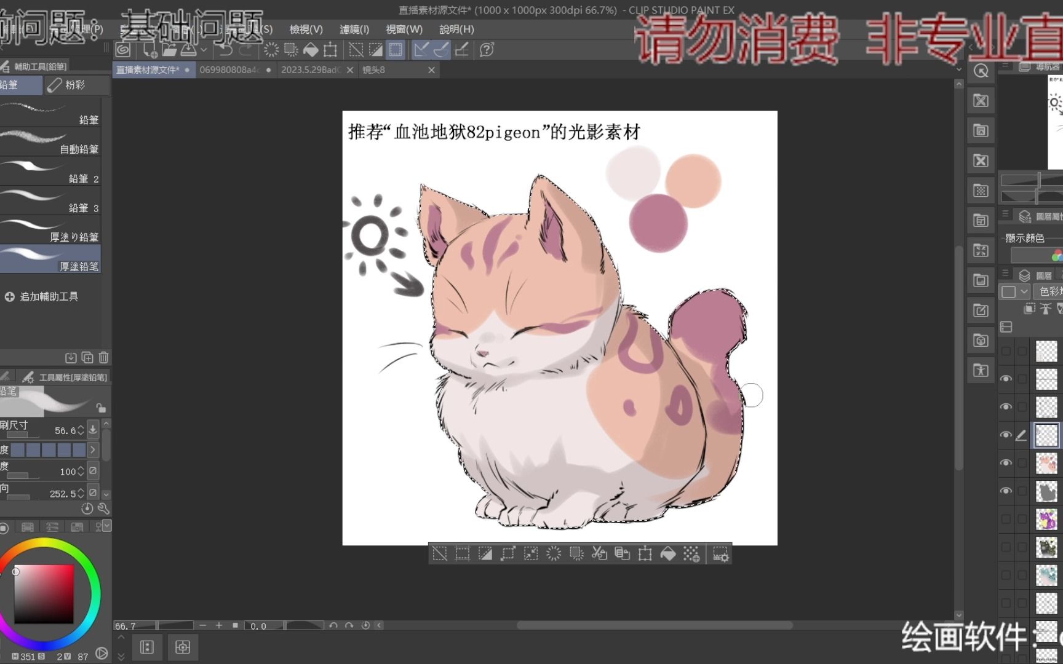Toggle eye on active layer with pencil icon
This screenshot has width=1063, height=664.
(x=1006, y=435)
